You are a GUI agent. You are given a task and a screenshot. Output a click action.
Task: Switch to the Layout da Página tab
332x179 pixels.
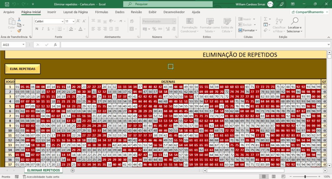(x=75, y=12)
